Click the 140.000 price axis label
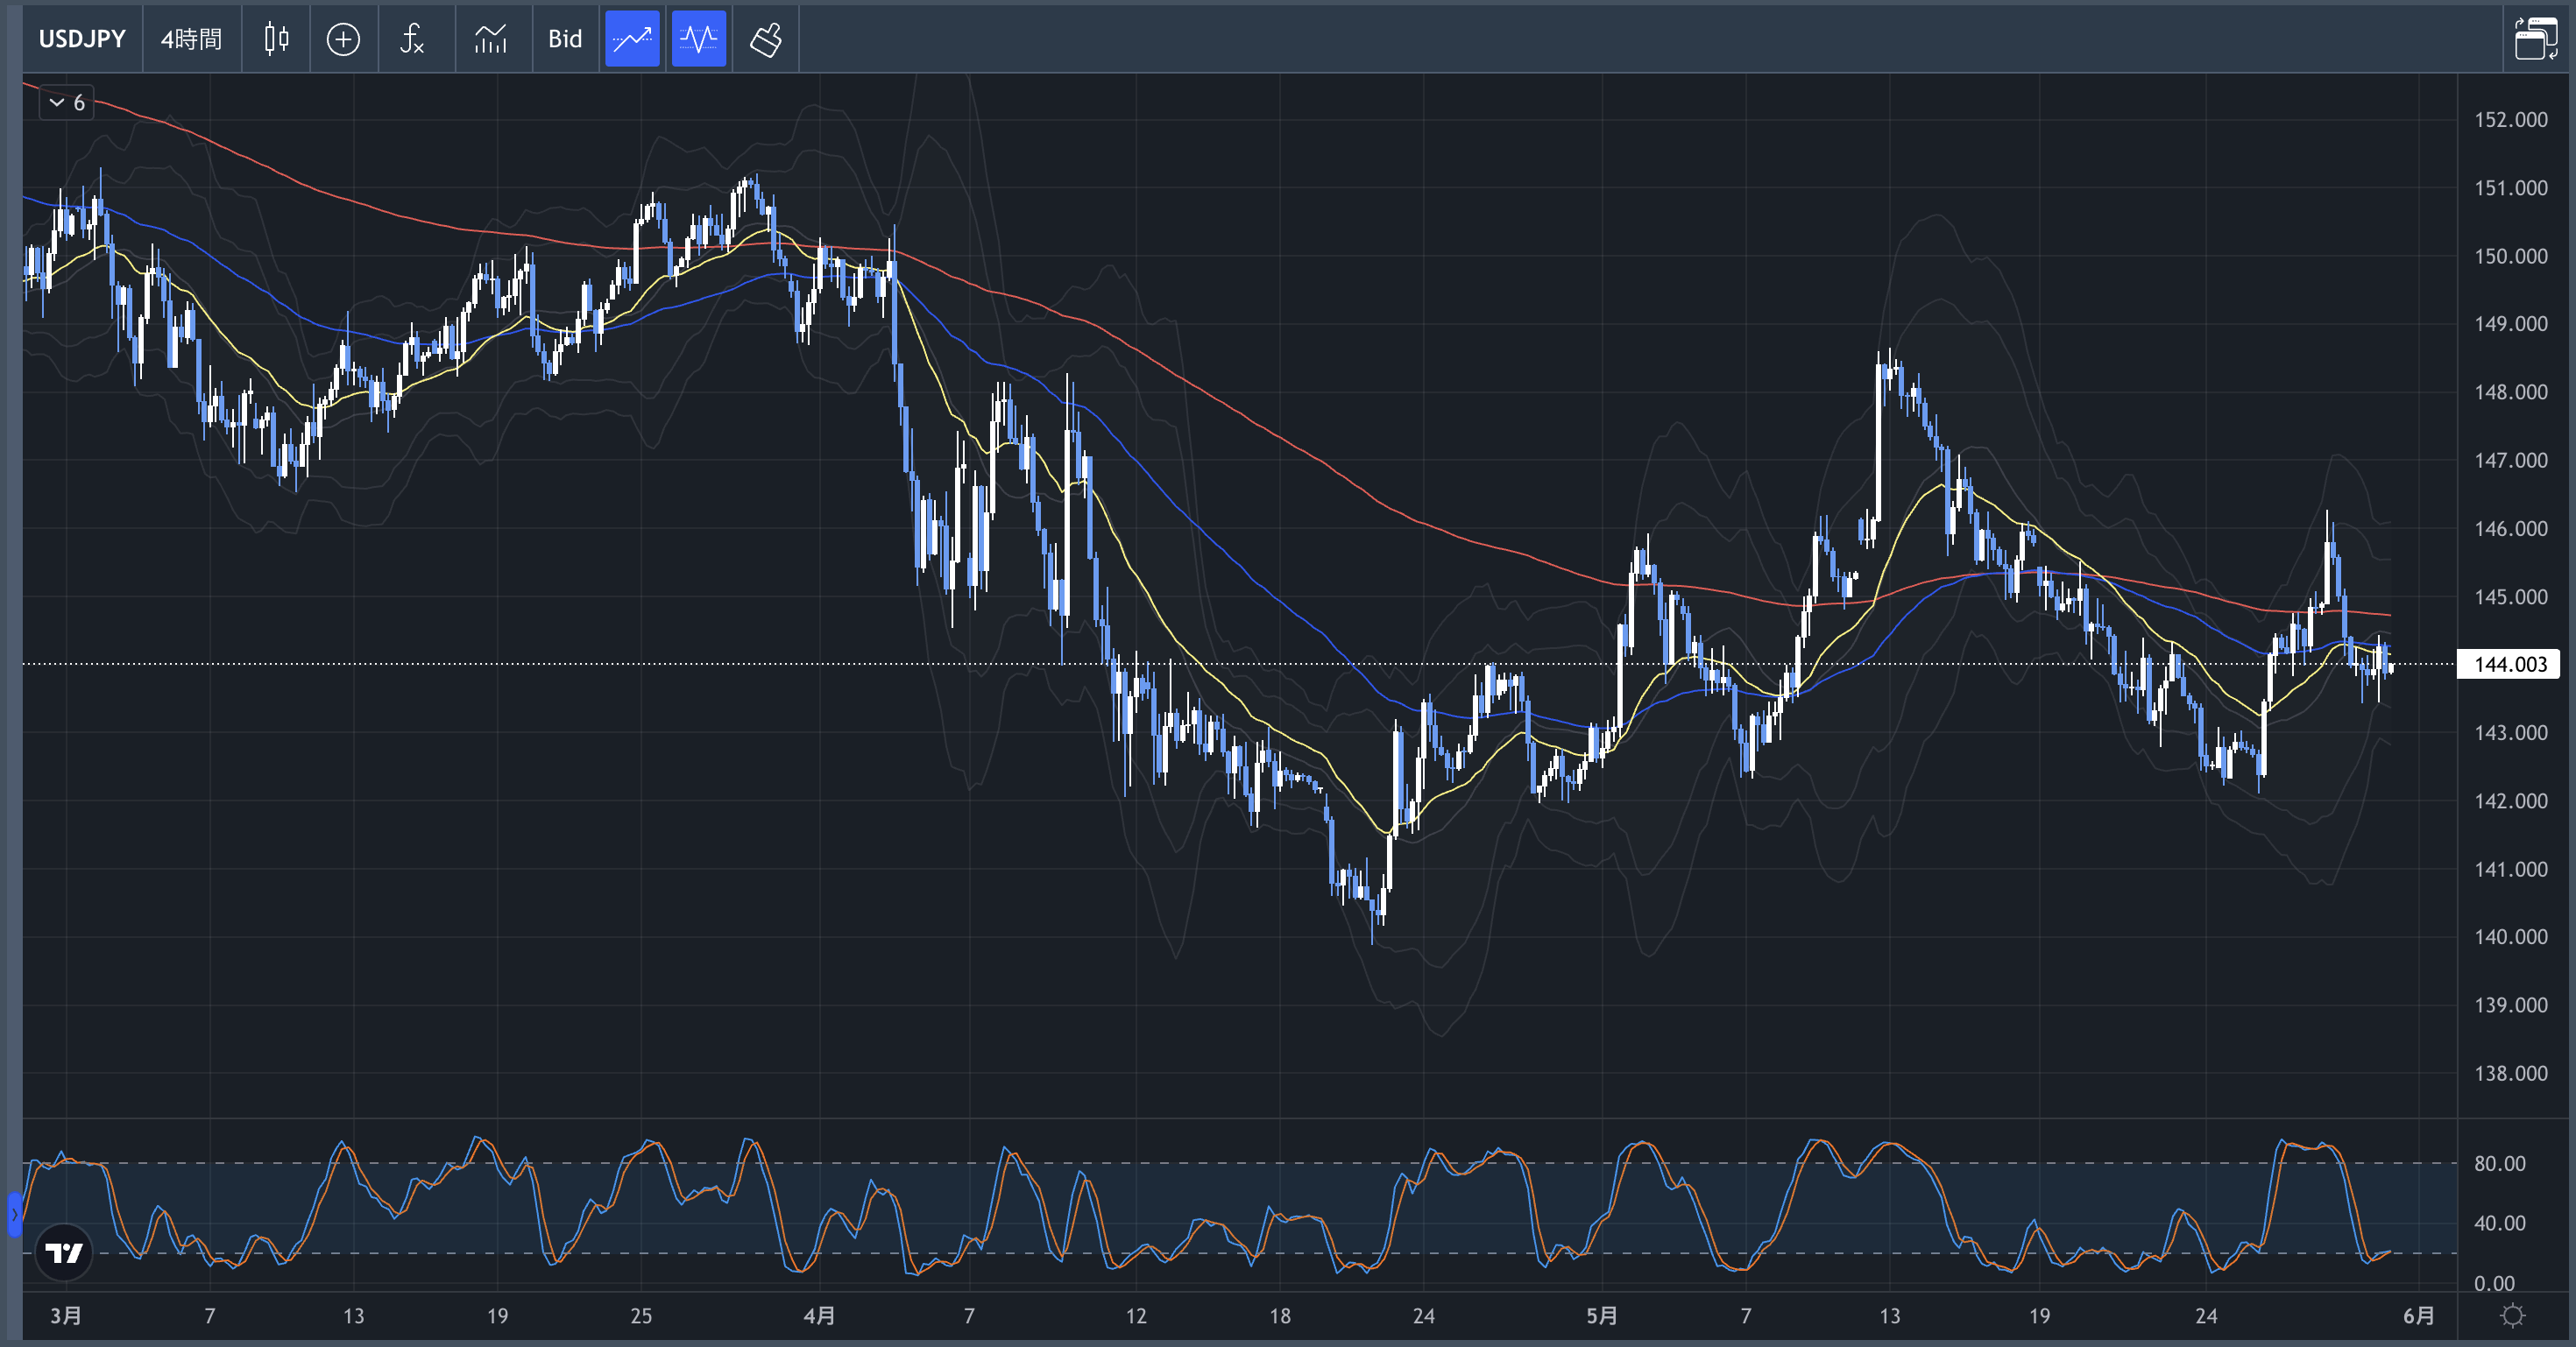Screen dimensions: 2576x1347 (x=2510, y=936)
